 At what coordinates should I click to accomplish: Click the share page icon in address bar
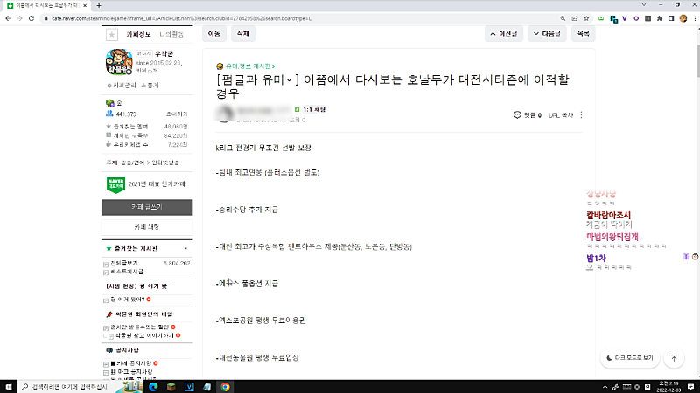pos(575,18)
